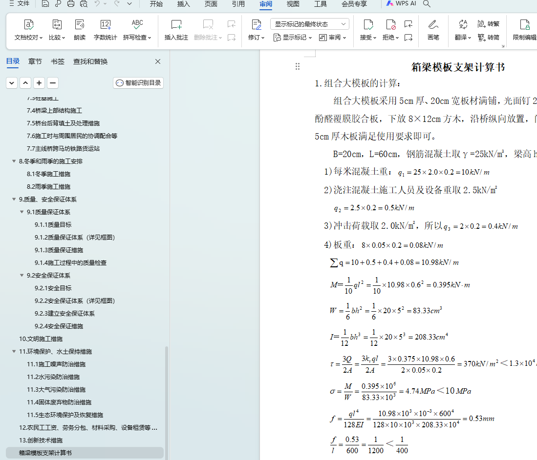Click the outline pane vertical scrollbar
The width and height of the screenshot is (537, 460).
click(x=167, y=403)
